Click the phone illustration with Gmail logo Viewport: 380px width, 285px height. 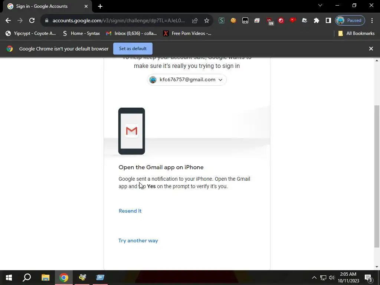[132, 131]
